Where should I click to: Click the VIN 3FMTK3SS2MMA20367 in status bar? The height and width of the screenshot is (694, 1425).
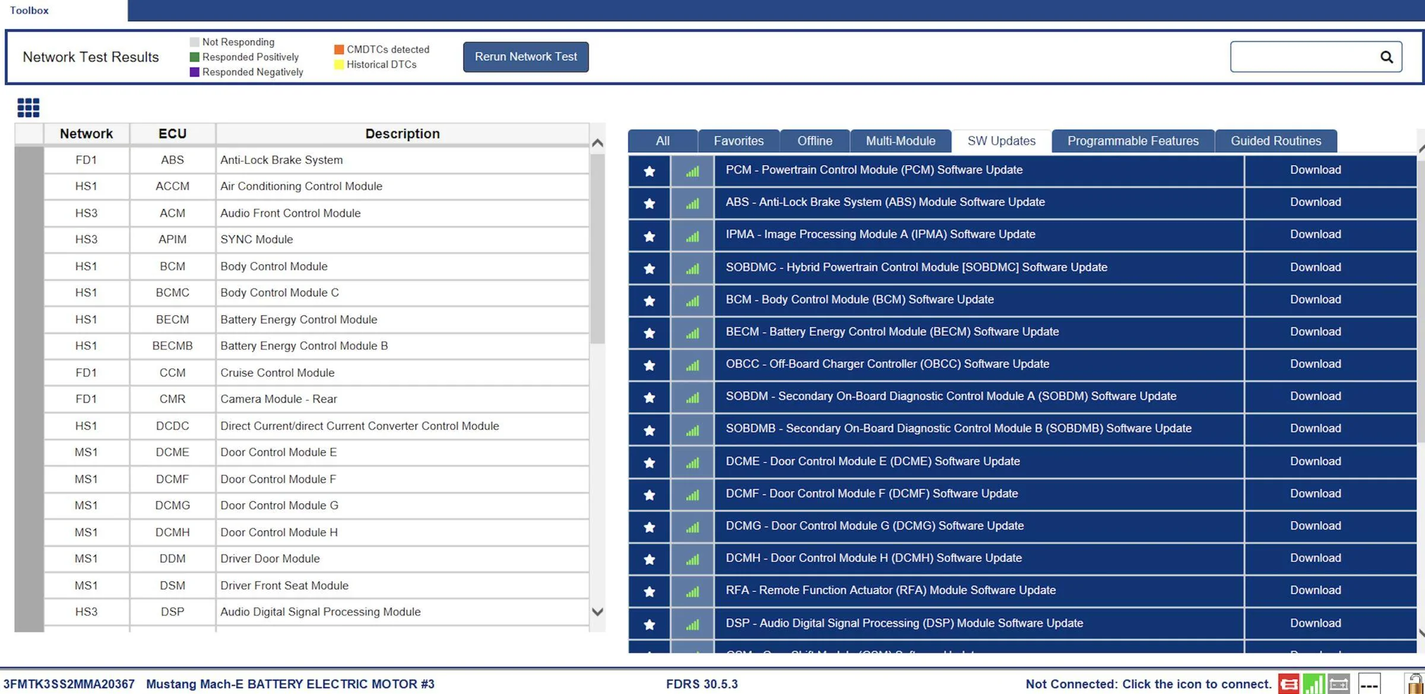(x=69, y=684)
